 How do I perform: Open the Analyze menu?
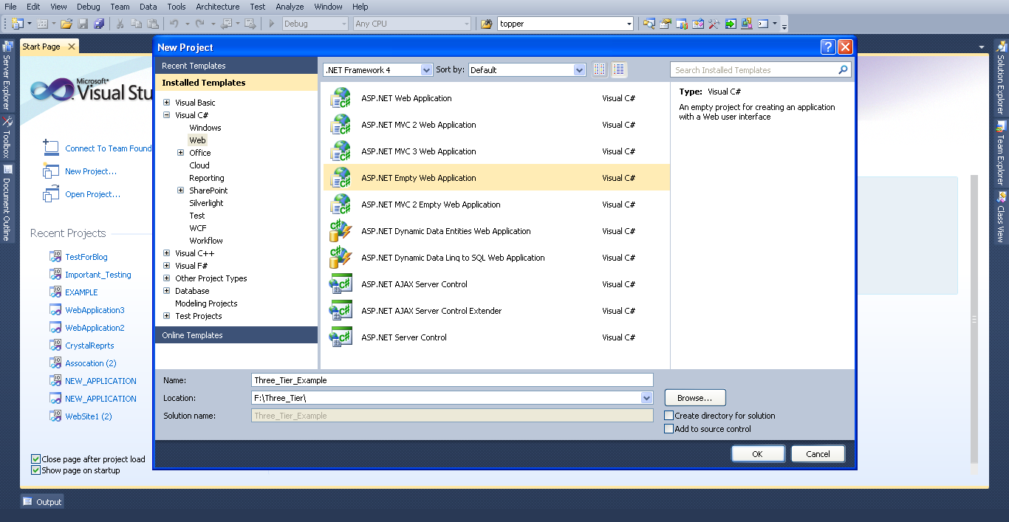click(290, 7)
